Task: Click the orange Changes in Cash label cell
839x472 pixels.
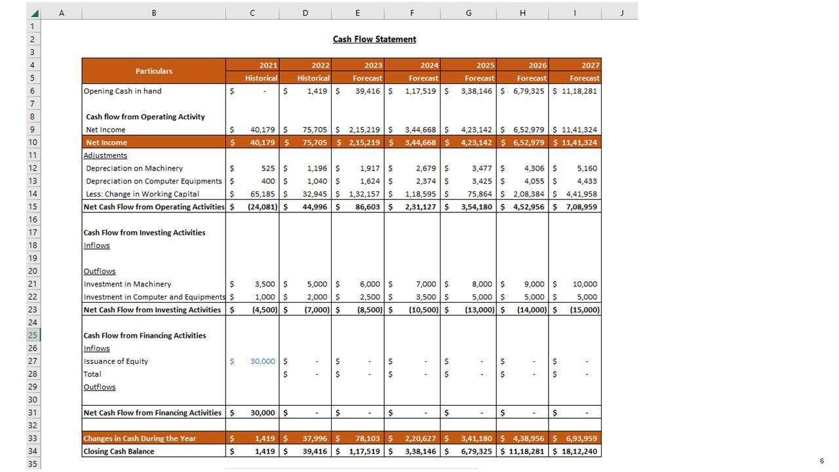Action: [x=154, y=439]
